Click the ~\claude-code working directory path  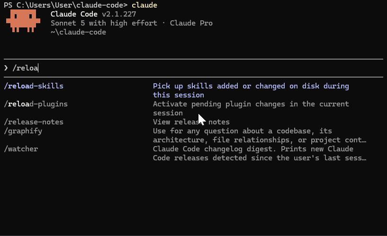78,32
